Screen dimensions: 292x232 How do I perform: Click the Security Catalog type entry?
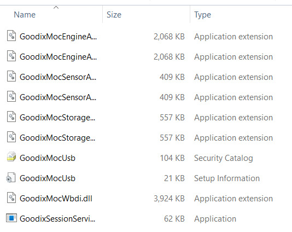coord(224,158)
